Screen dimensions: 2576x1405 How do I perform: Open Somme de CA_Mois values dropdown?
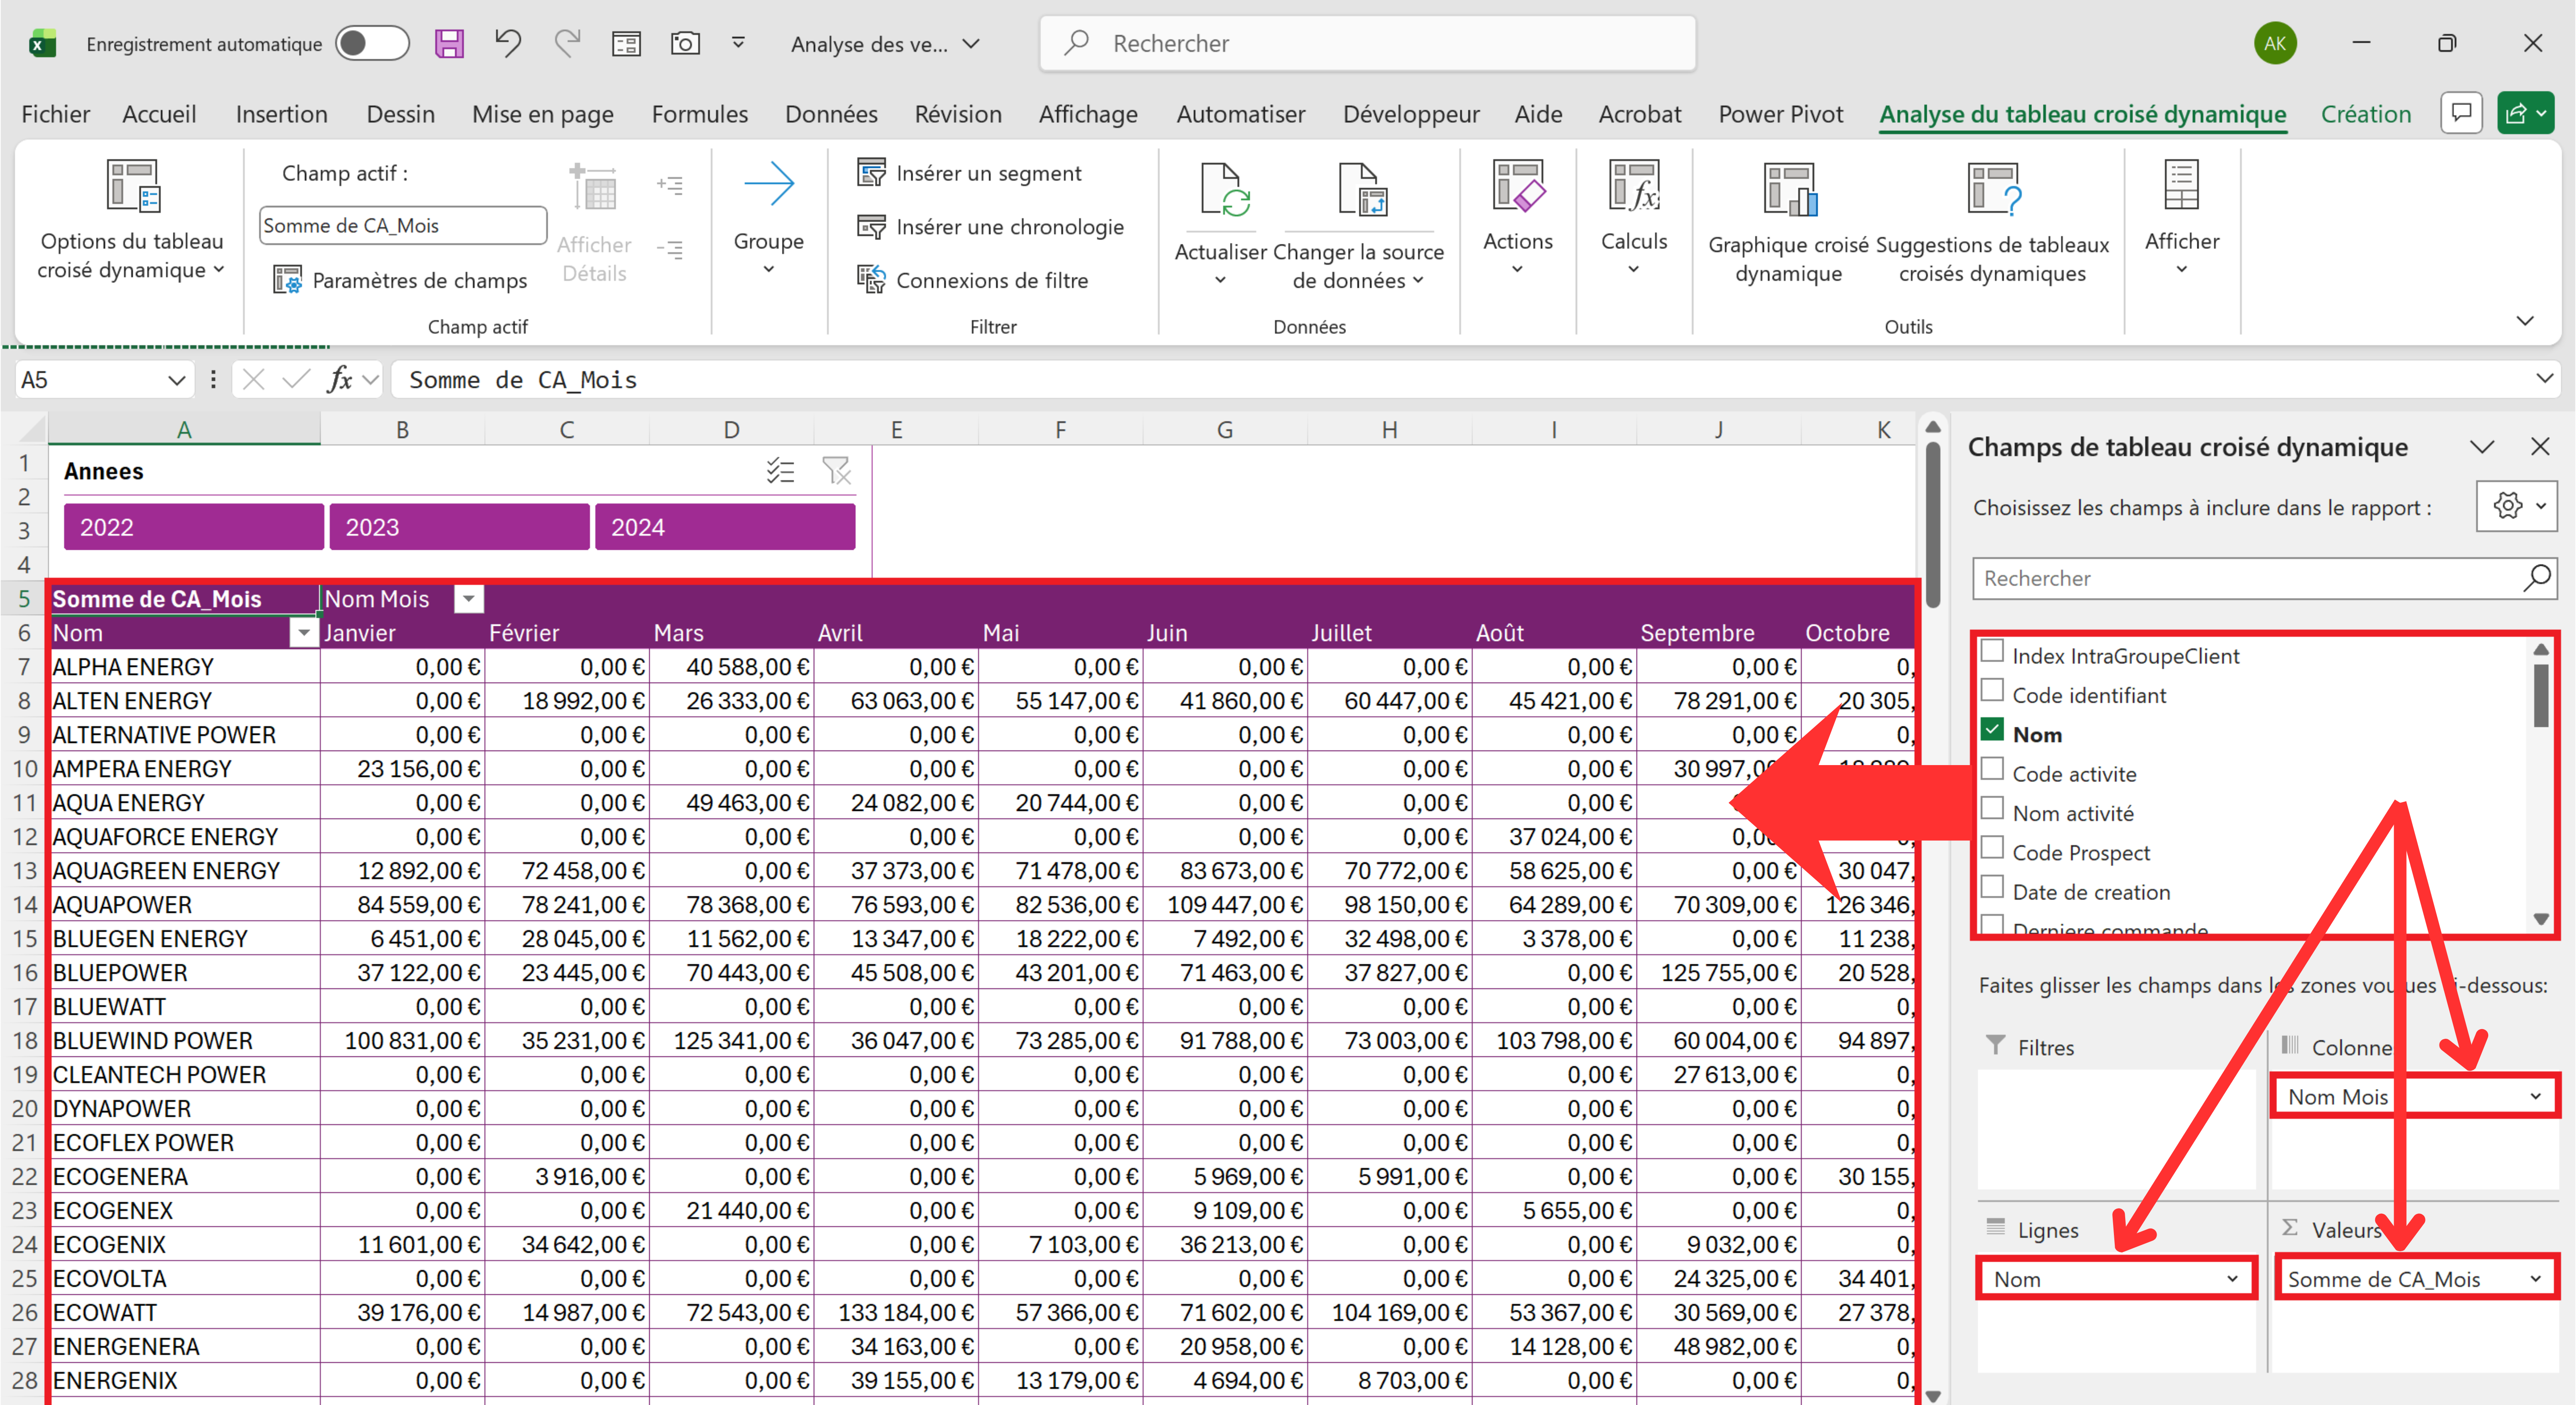[x=2535, y=1279]
